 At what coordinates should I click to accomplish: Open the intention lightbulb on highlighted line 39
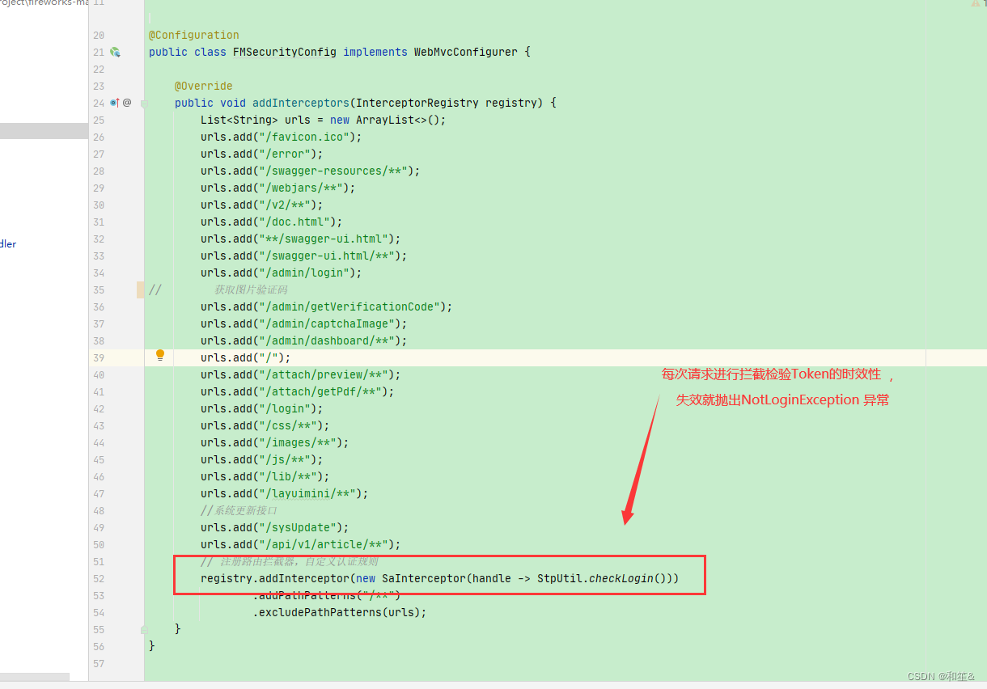(x=159, y=354)
